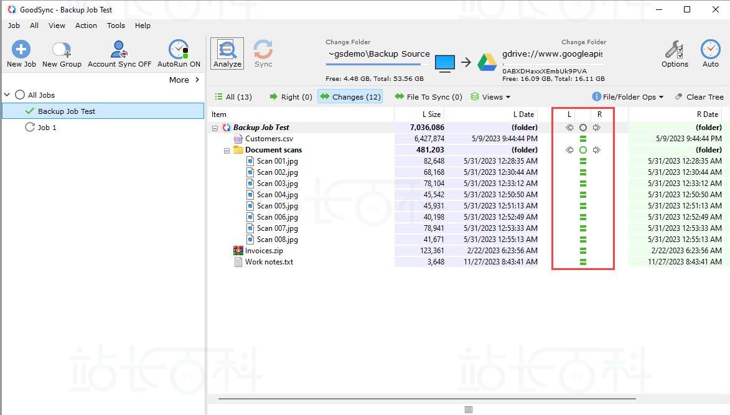
Task: Click the log panel icon at bottom
Action: pyautogui.click(x=469, y=409)
